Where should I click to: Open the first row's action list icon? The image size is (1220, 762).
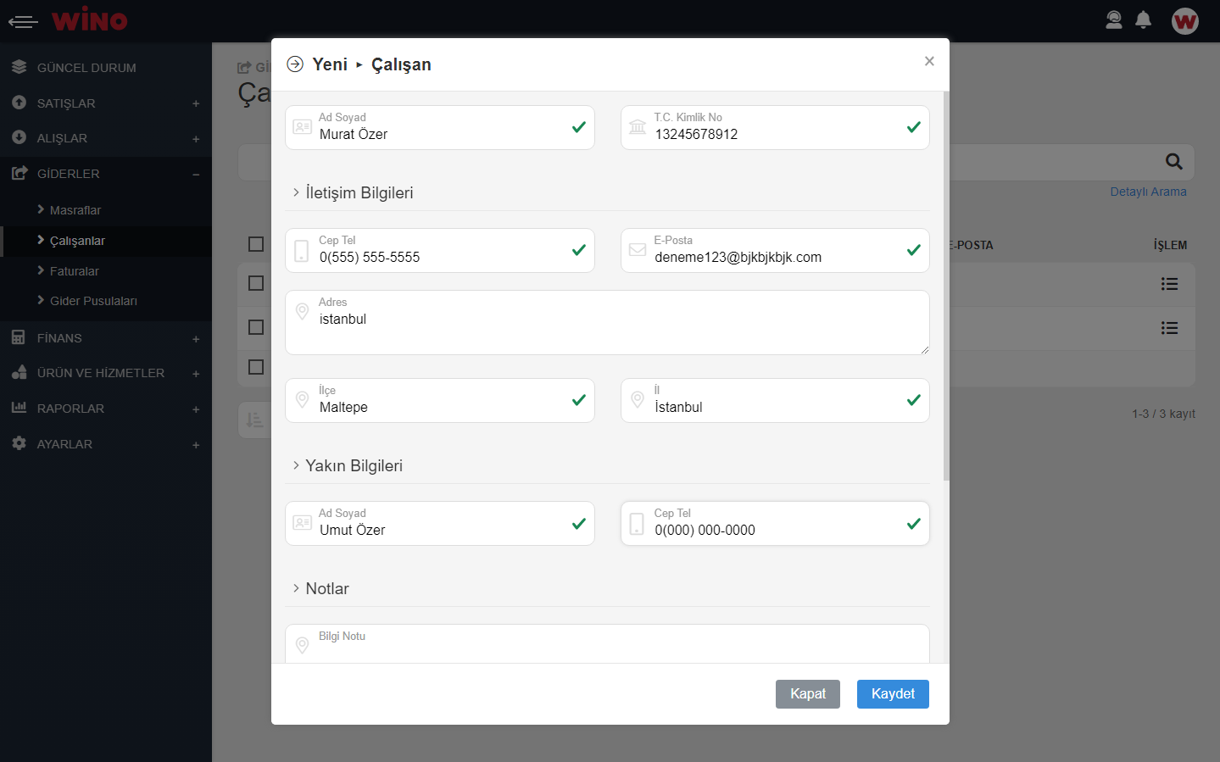point(1169,284)
